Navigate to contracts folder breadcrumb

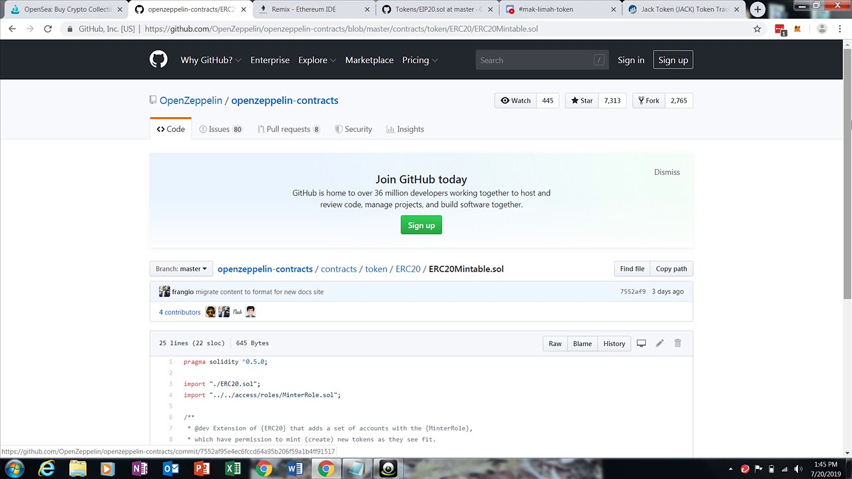339,269
